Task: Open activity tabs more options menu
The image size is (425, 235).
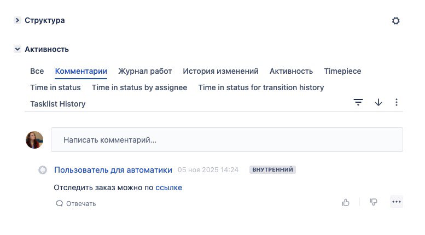Action: pos(397,103)
